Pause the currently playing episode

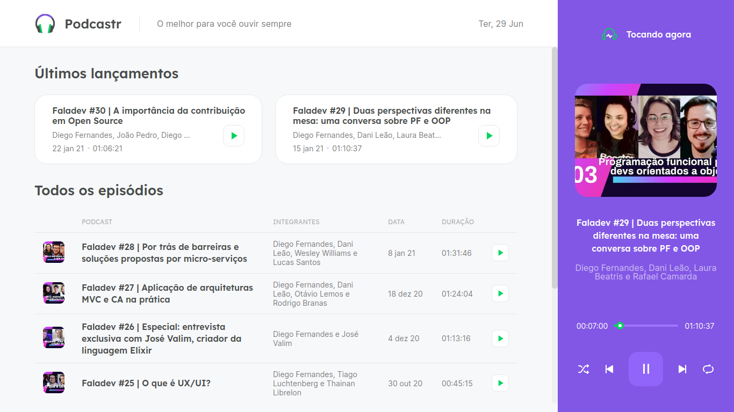pos(646,369)
